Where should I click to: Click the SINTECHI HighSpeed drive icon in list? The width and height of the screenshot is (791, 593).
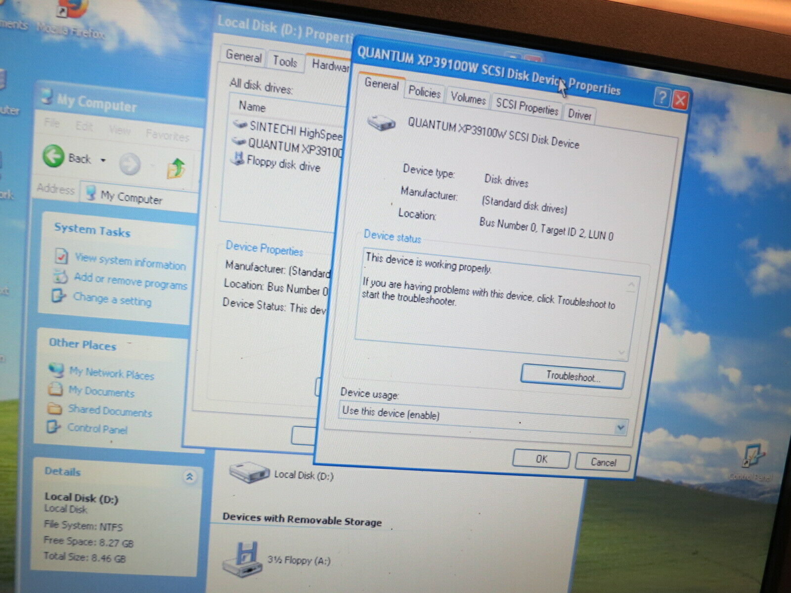pos(240,125)
